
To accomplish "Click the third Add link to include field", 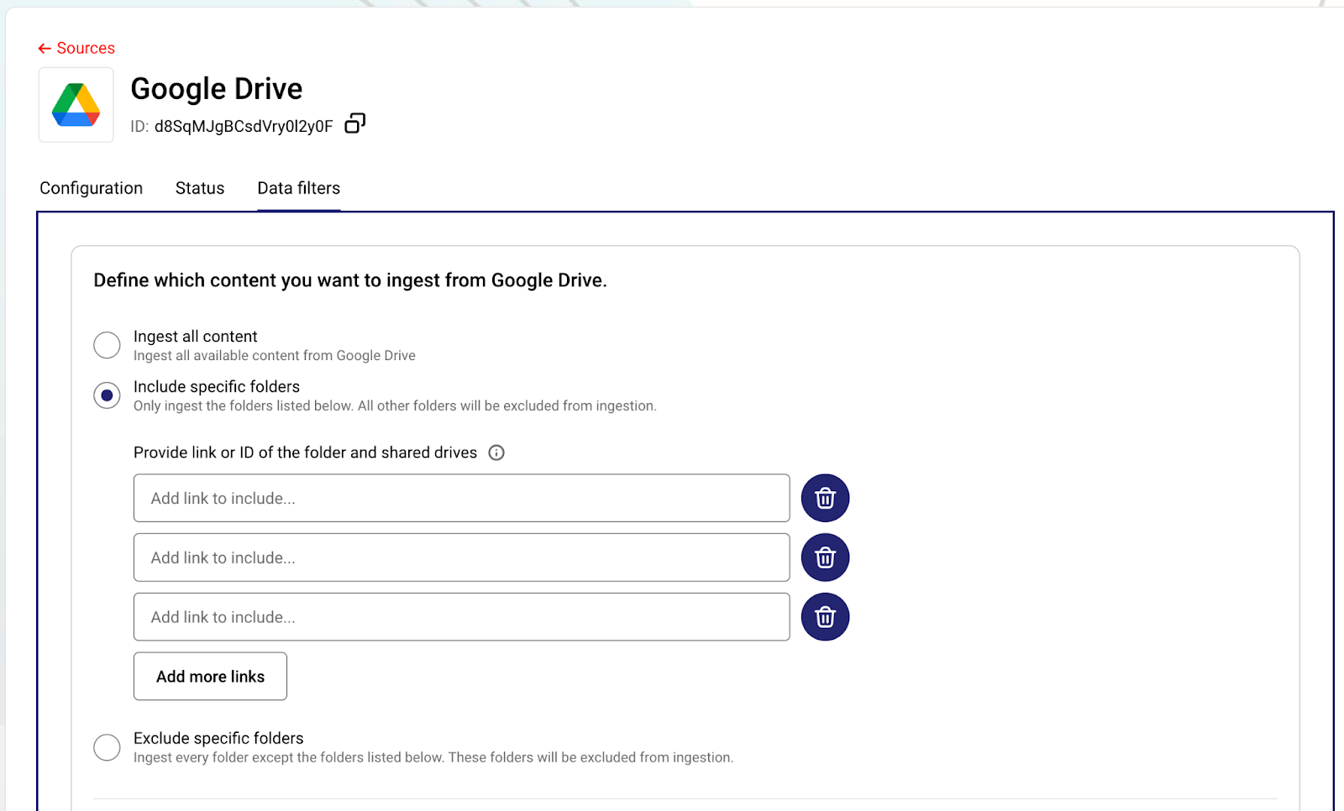I will click(x=461, y=617).
